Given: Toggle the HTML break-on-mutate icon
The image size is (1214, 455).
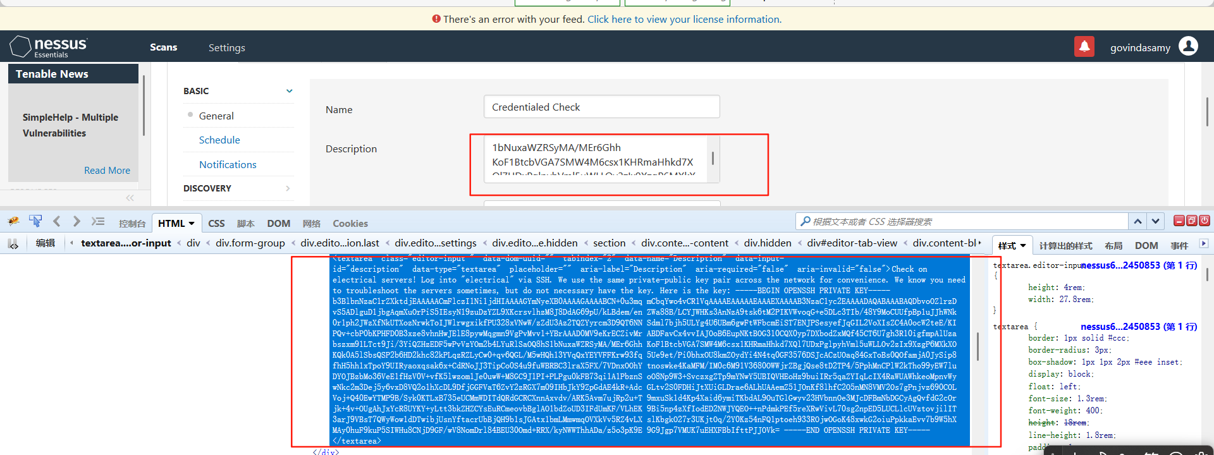Looking at the screenshot, I should tap(13, 243).
